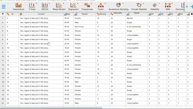The width and height of the screenshot is (193, 109).
Task: Open the Frequencies analysis menu
Action: (87, 7)
